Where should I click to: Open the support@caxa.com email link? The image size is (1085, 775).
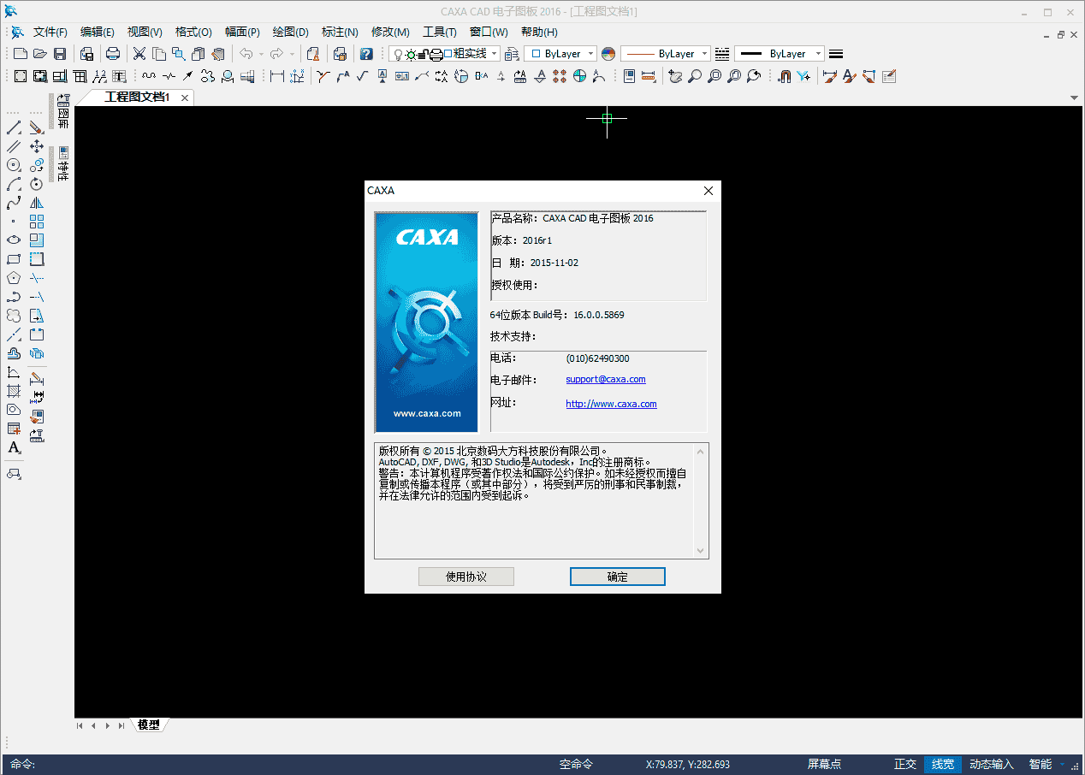[605, 379]
